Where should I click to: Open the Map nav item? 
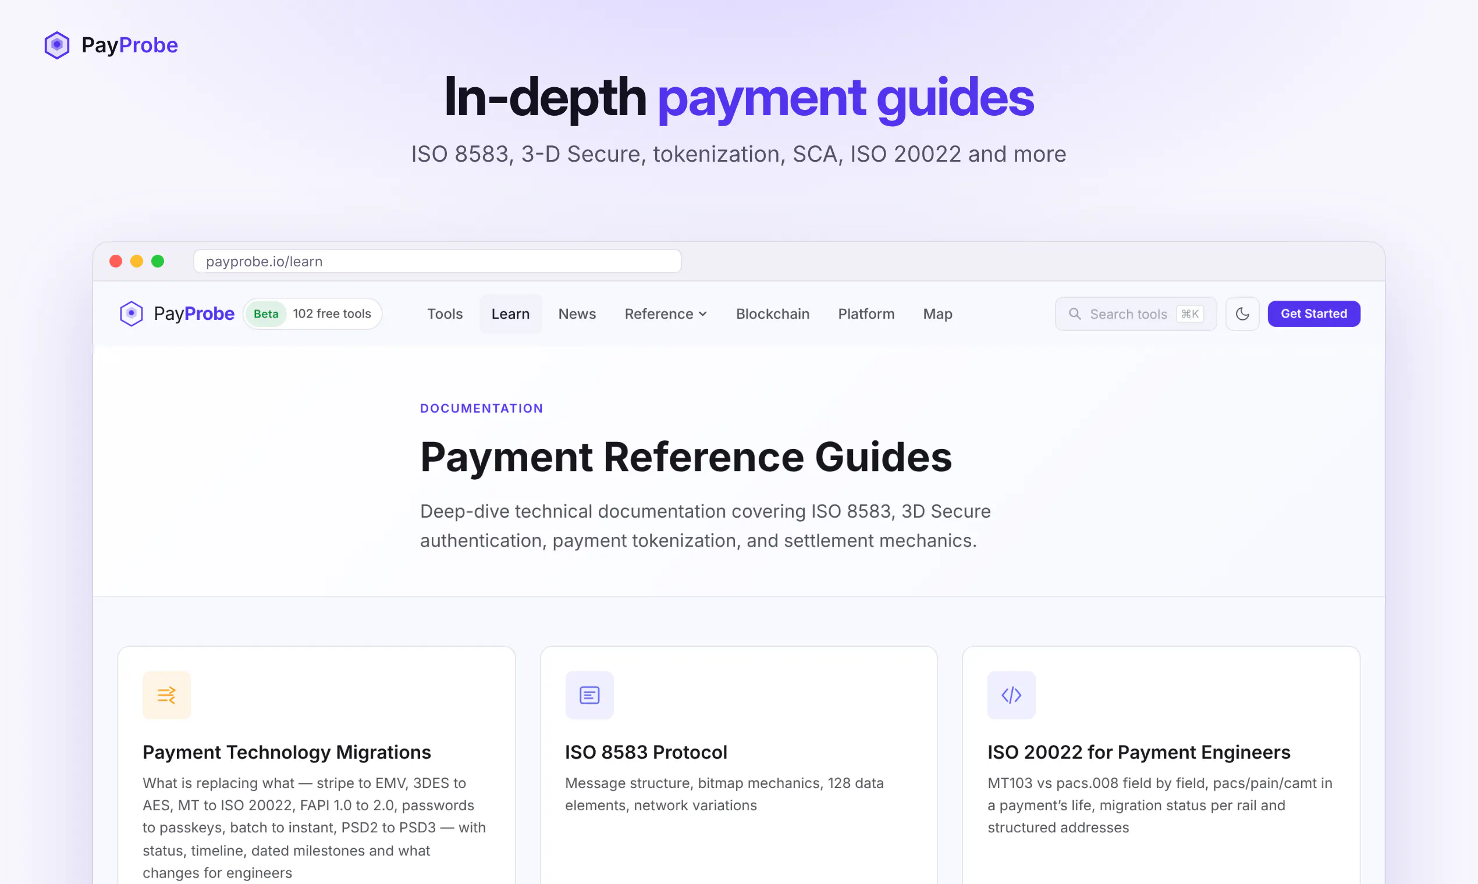click(x=937, y=313)
